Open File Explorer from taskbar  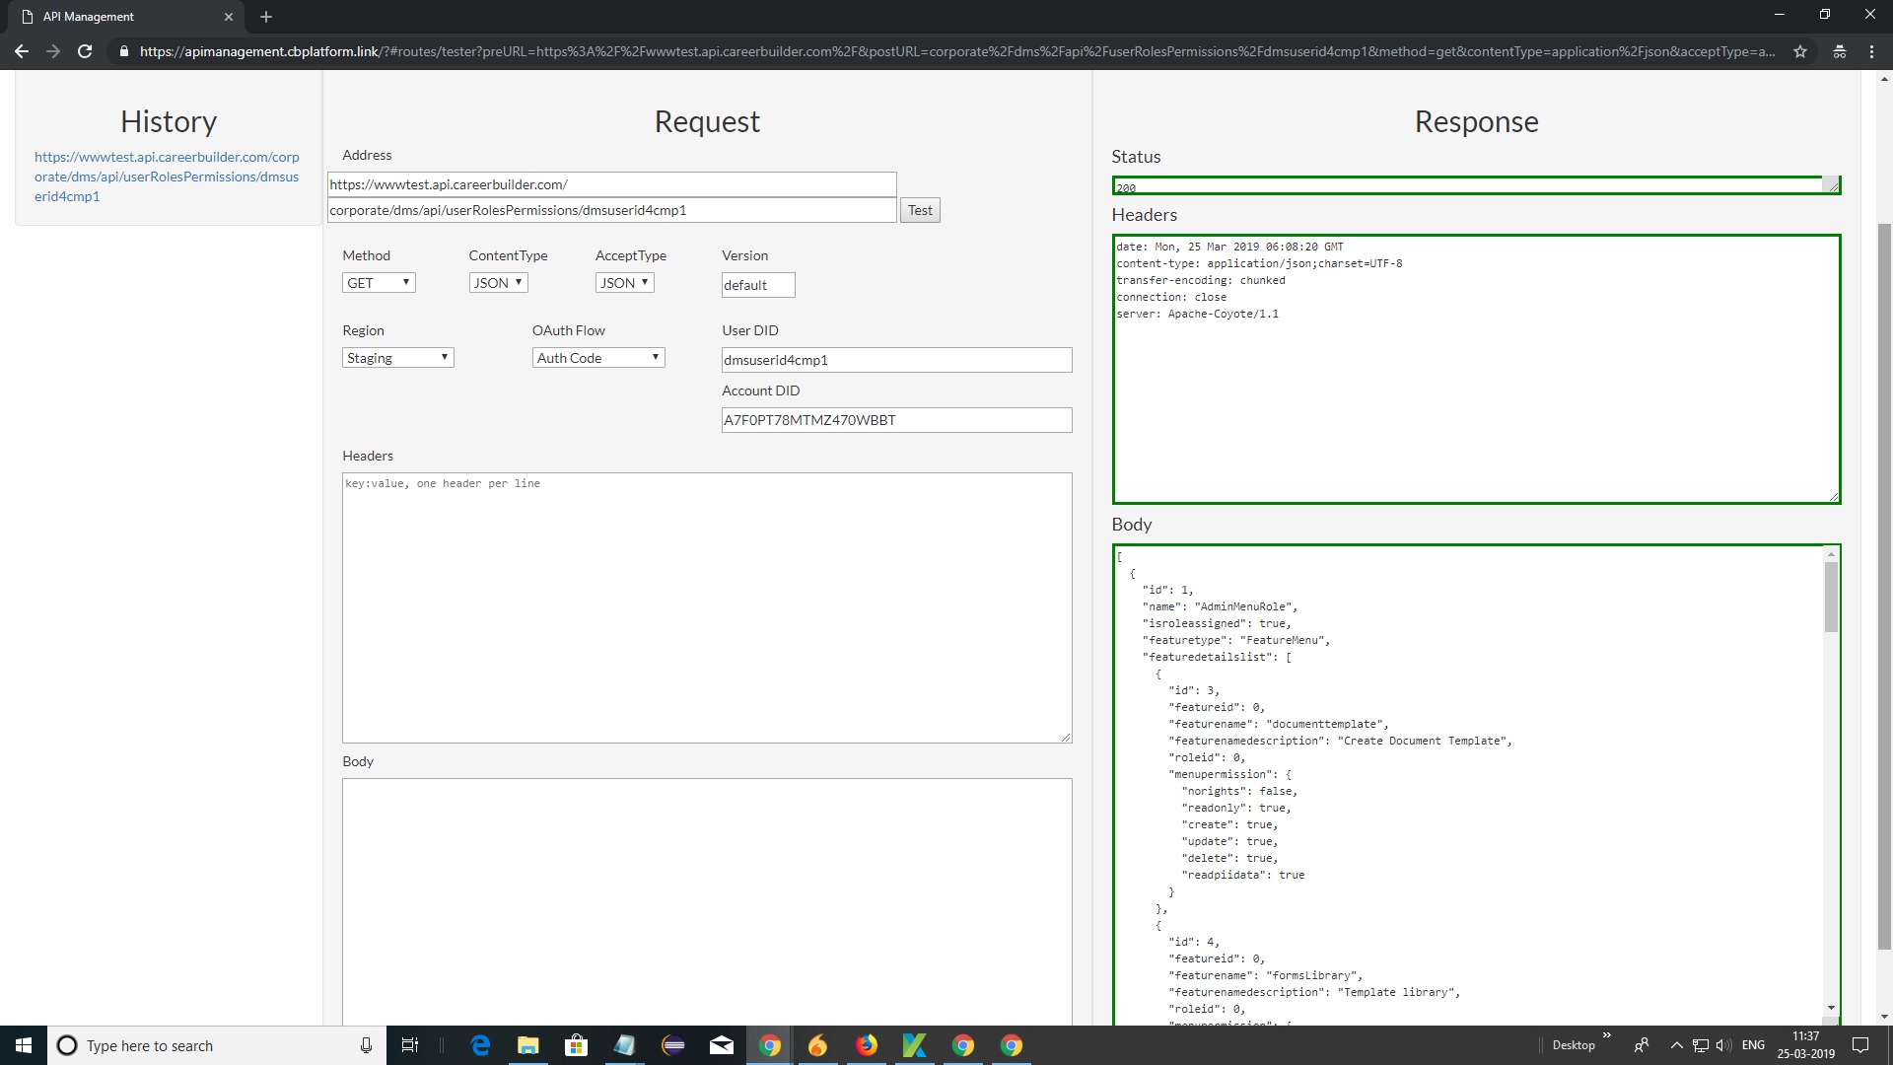point(528,1045)
